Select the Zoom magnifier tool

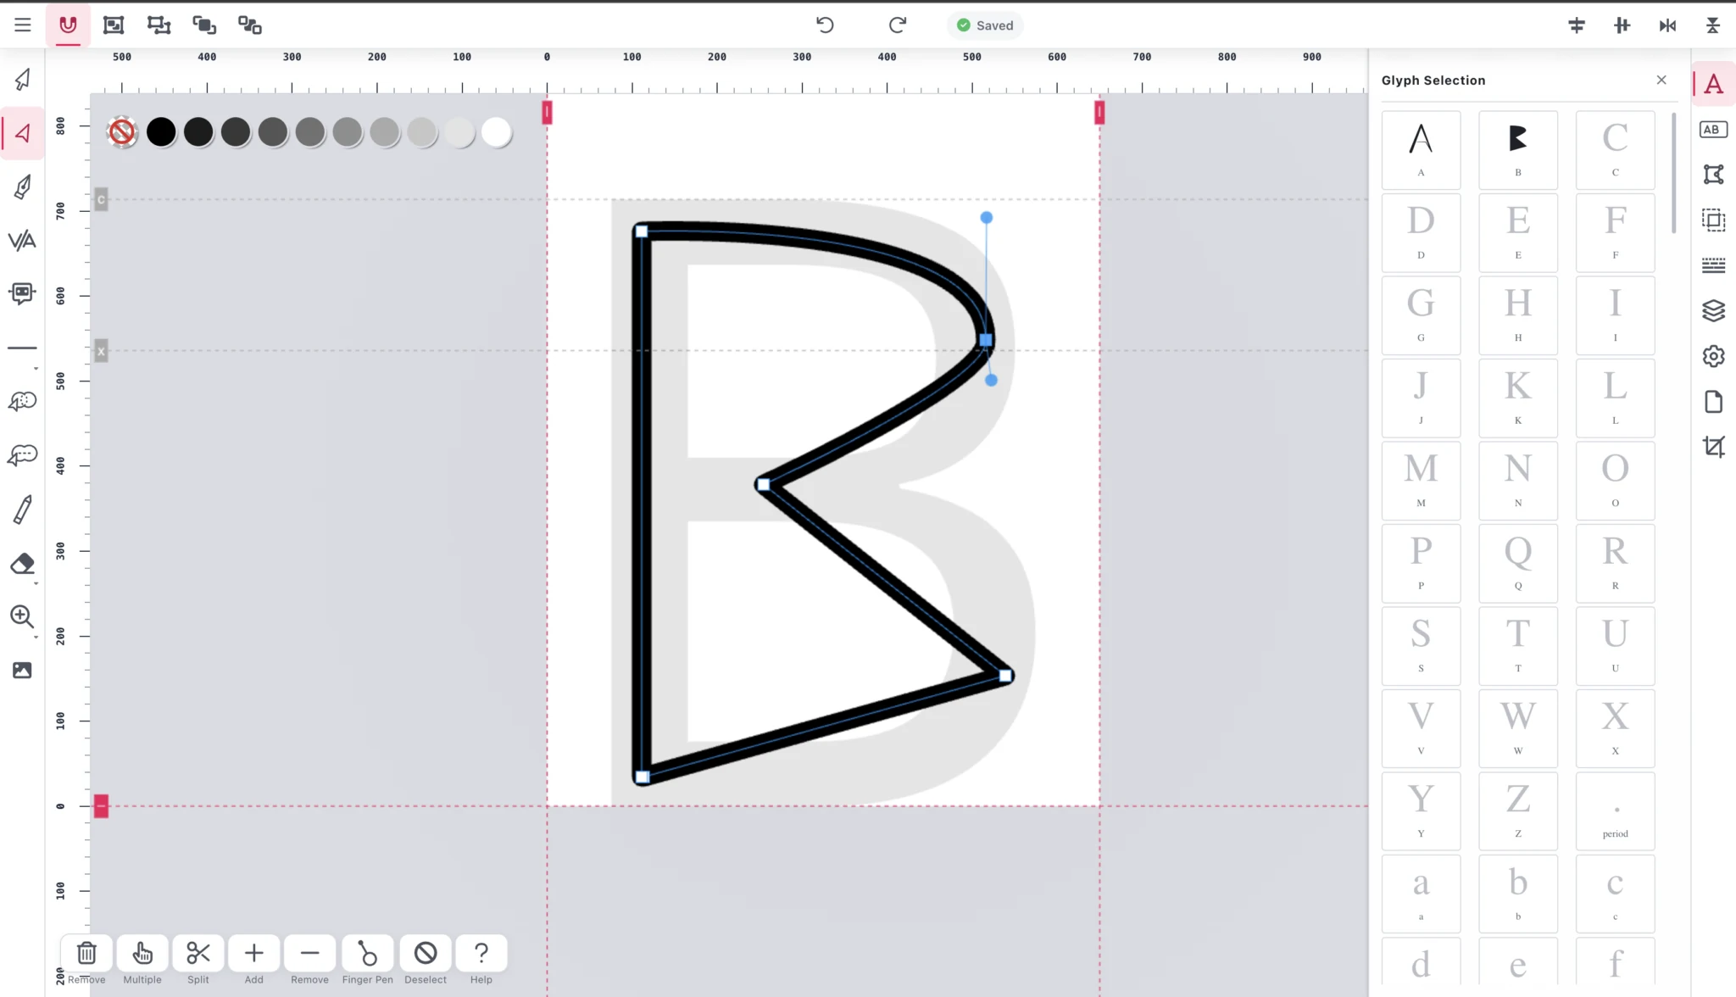pyautogui.click(x=22, y=617)
